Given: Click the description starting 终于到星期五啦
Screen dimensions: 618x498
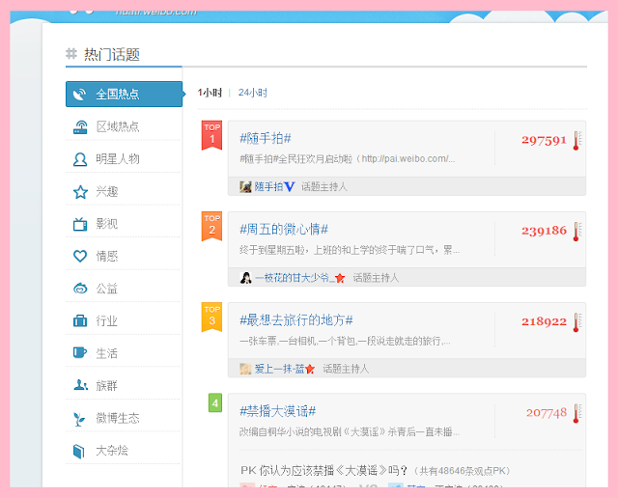Looking at the screenshot, I should point(350,250).
